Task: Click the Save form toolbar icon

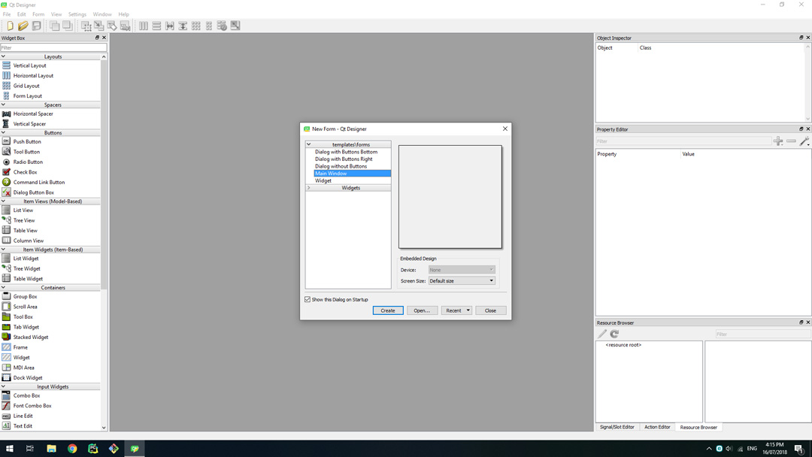Action: click(36, 26)
